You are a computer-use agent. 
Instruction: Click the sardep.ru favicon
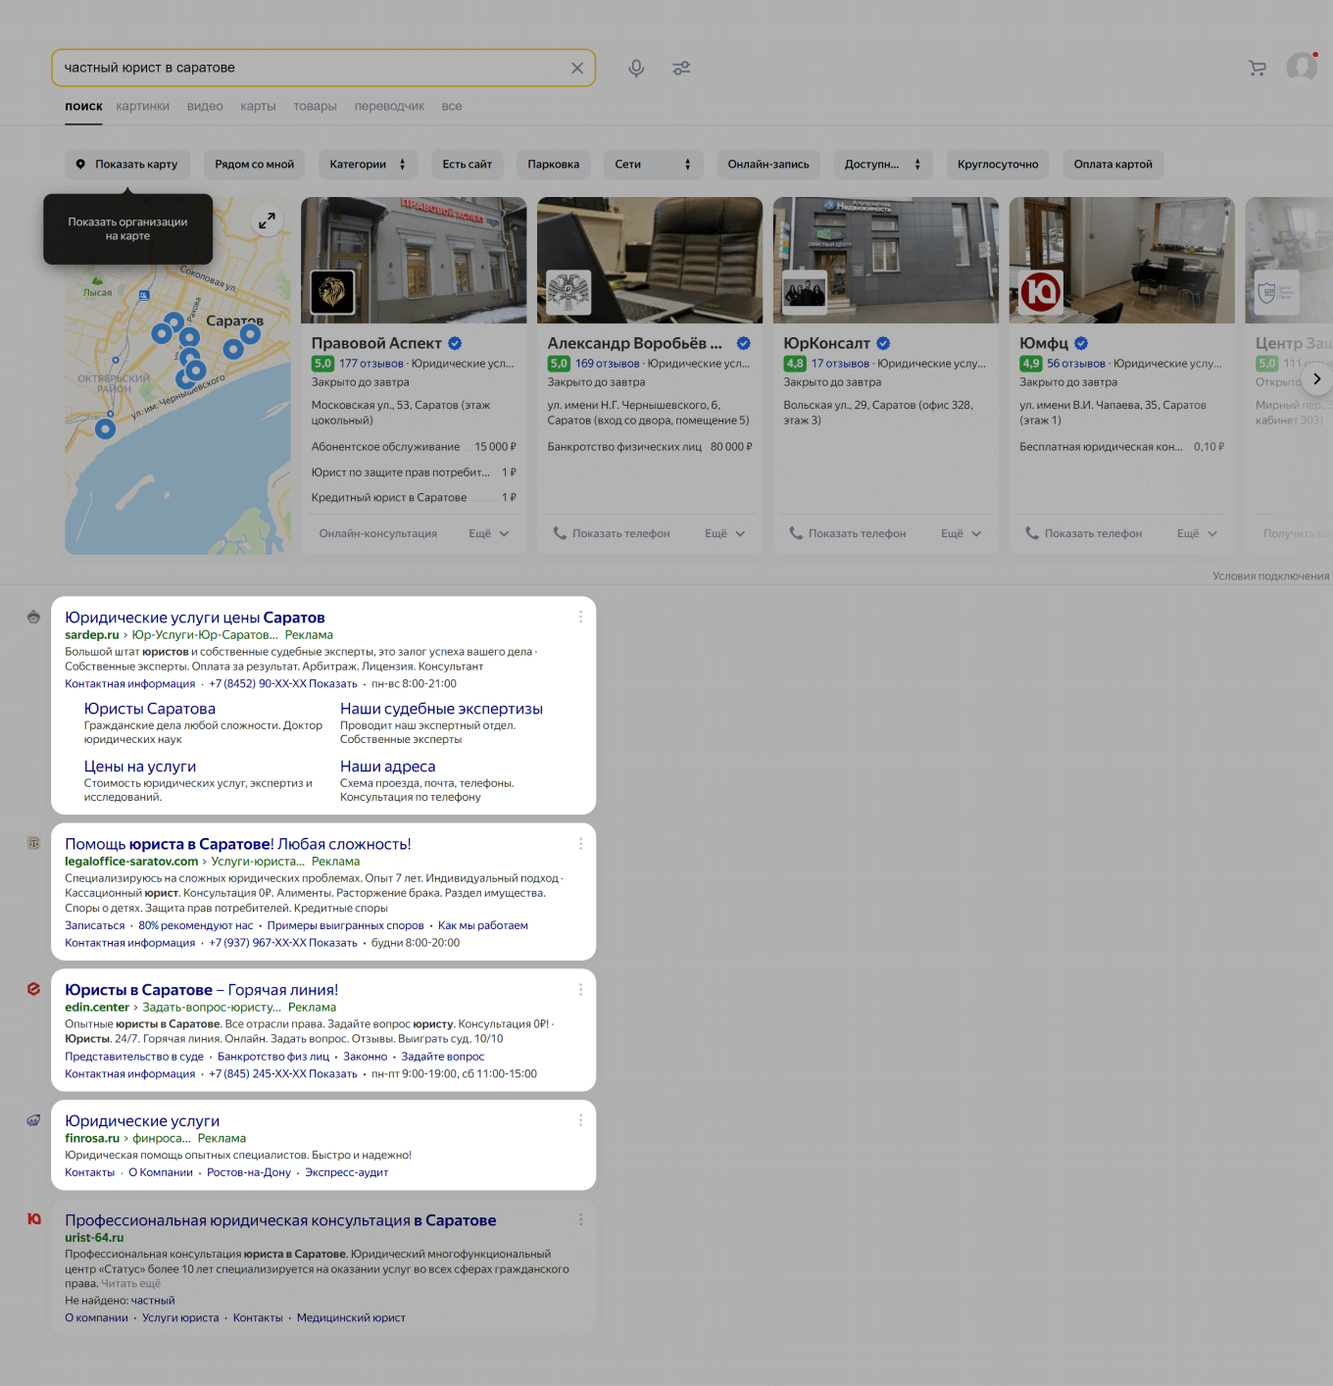point(33,617)
